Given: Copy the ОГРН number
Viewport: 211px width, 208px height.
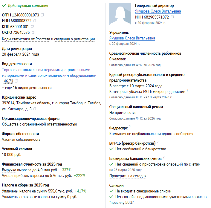Looking at the screenshot, I should (42, 15).
